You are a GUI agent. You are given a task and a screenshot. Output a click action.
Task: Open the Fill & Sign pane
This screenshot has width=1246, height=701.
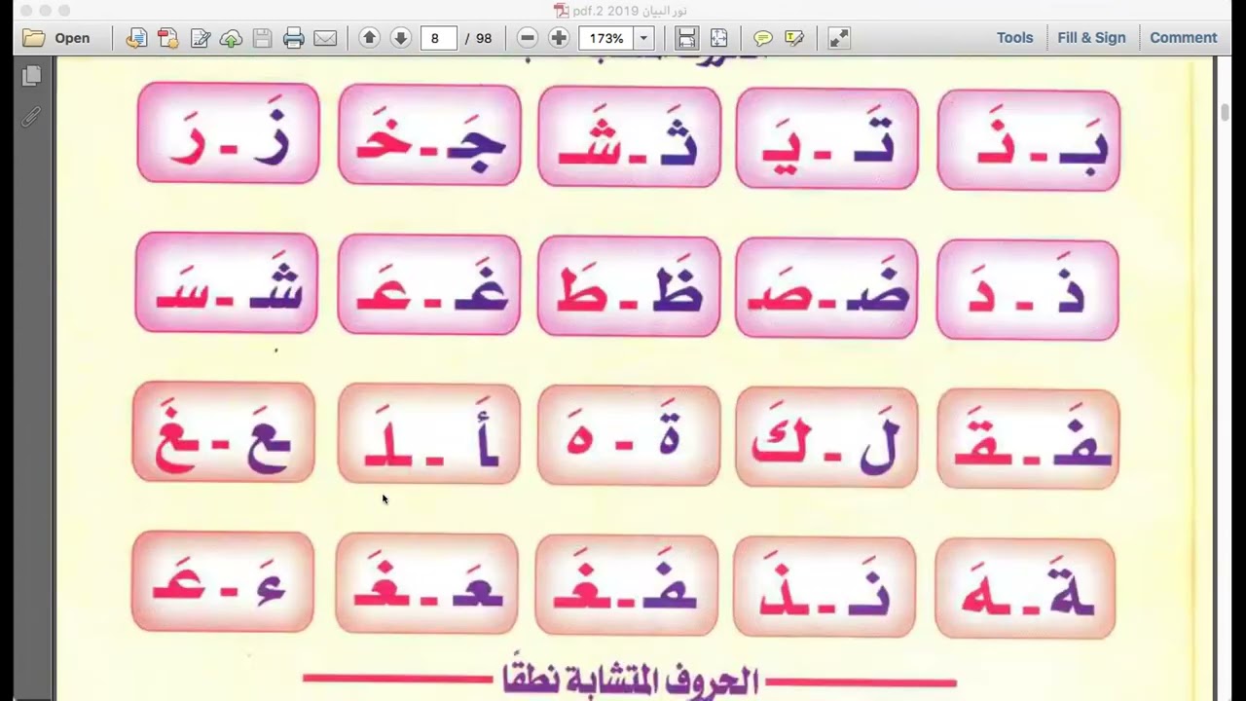[1091, 38]
